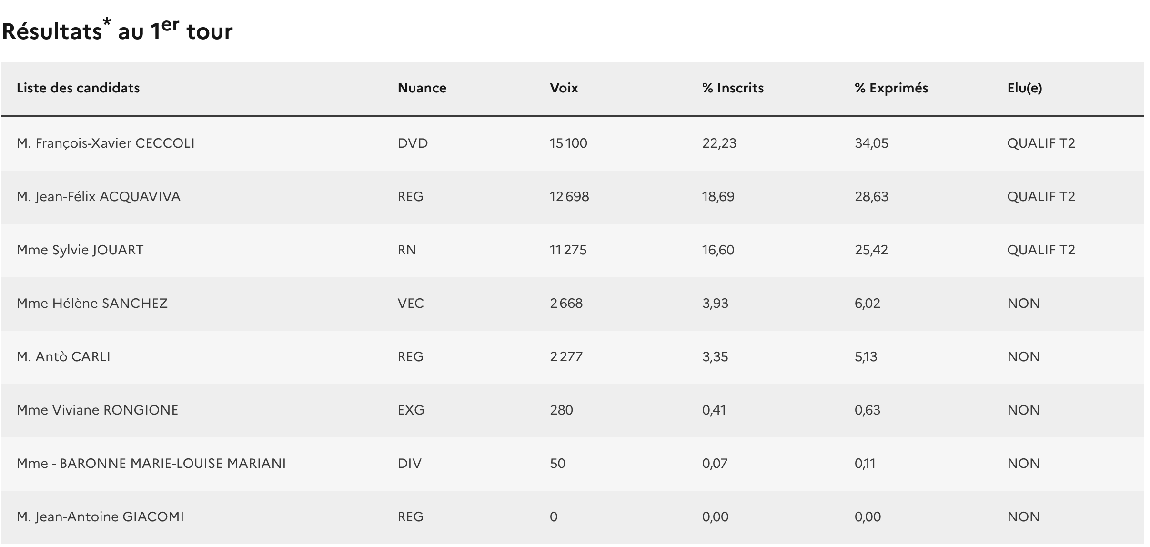The image size is (1150, 547).
Task: Click the '% Inscrits' column header
Action: (733, 88)
